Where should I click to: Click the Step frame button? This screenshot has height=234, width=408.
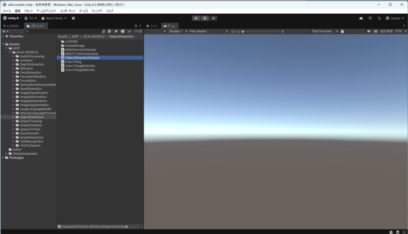coord(213,18)
